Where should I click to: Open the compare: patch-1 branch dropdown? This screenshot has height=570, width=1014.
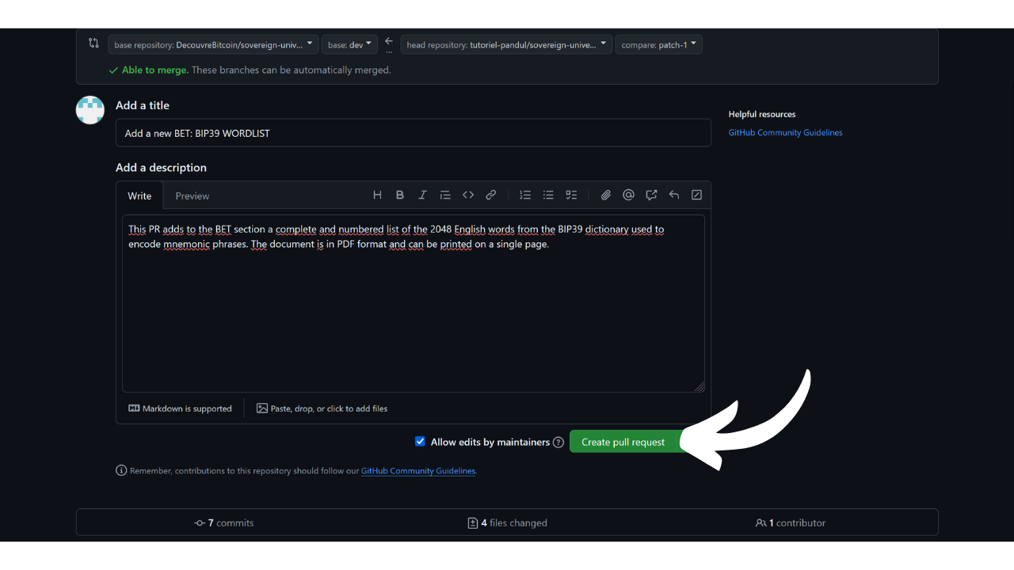(x=658, y=44)
